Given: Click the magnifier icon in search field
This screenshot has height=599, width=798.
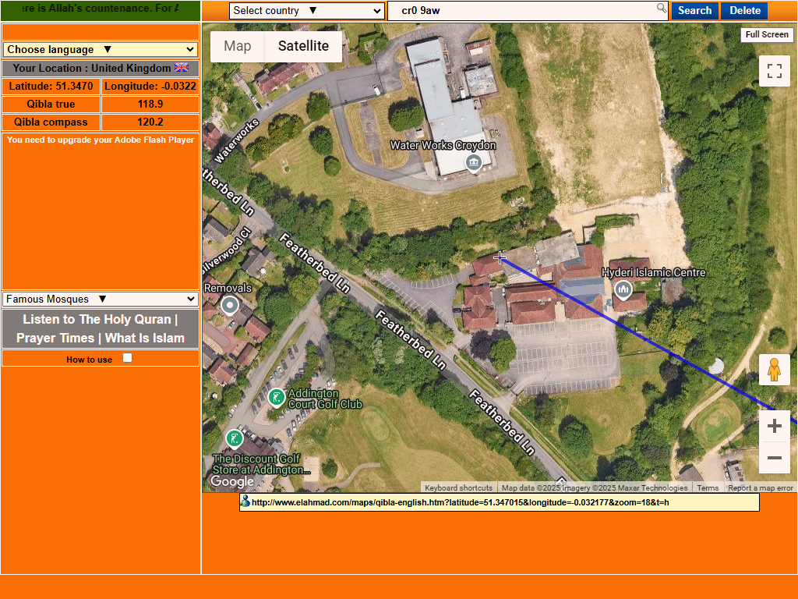Looking at the screenshot, I should pos(661,8).
